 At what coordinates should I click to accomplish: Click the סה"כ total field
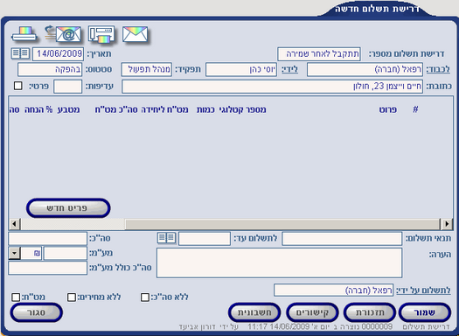pyautogui.click(x=48, y=239)
